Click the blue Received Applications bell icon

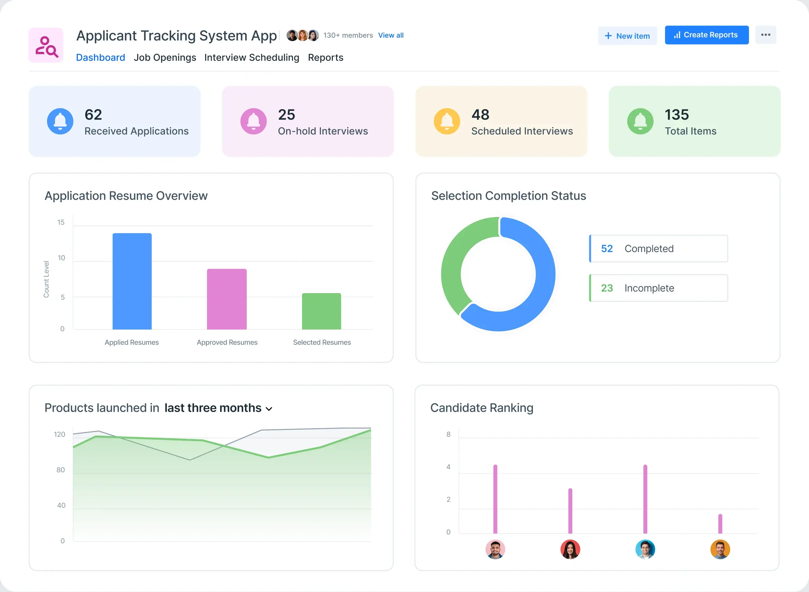pos(60,122)
